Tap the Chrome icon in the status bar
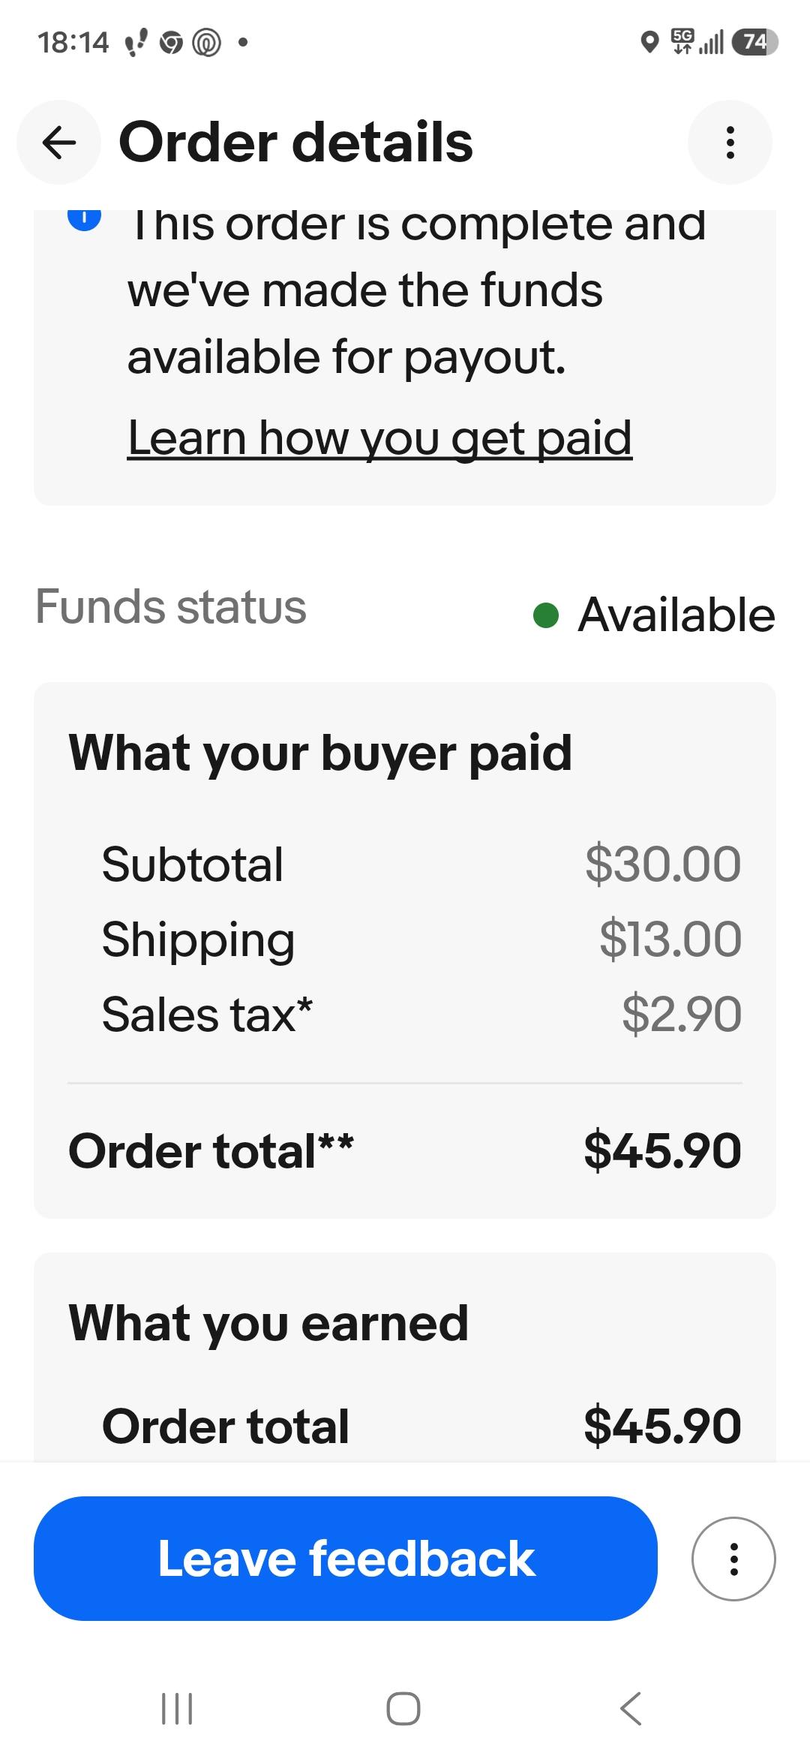 (171, 44)
